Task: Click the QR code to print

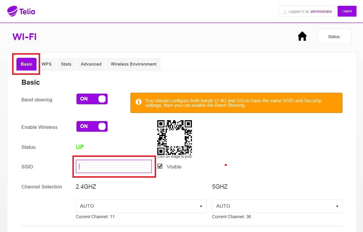Action: coord(174,138)
